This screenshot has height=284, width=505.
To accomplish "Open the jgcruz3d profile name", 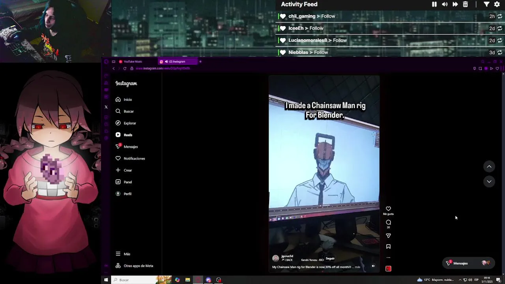I will (287, 256).
